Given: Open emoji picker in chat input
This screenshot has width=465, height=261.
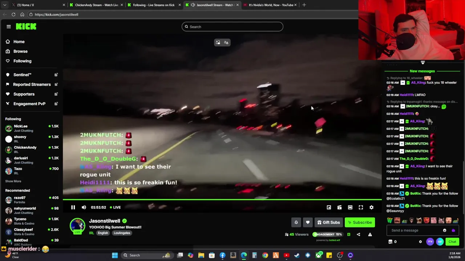Looking at the screenshot, I should [445, 231].
